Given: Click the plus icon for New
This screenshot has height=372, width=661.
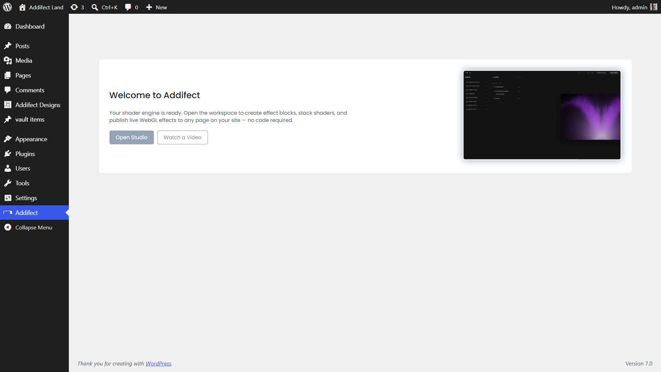Looking at the screenshot, I should click(x=149, y=7).
